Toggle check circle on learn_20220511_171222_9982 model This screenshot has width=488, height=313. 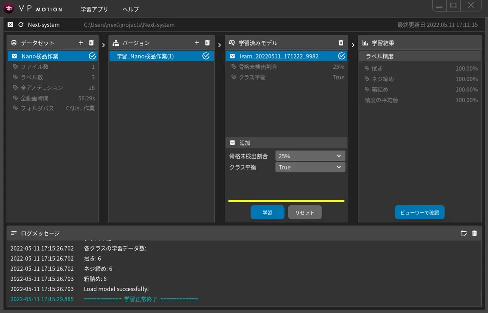click(x=341, y=56)
